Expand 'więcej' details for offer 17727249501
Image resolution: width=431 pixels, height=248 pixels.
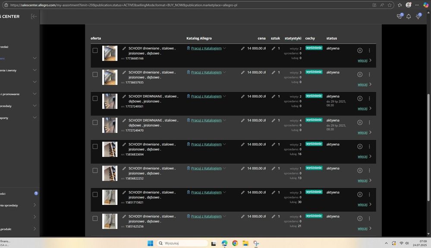tap(364, 108)
